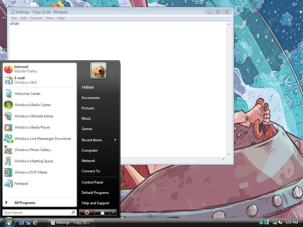Open Mozilla Firefox from Start menu
Viewport: 303px width, 227px height.
point(39,69)
